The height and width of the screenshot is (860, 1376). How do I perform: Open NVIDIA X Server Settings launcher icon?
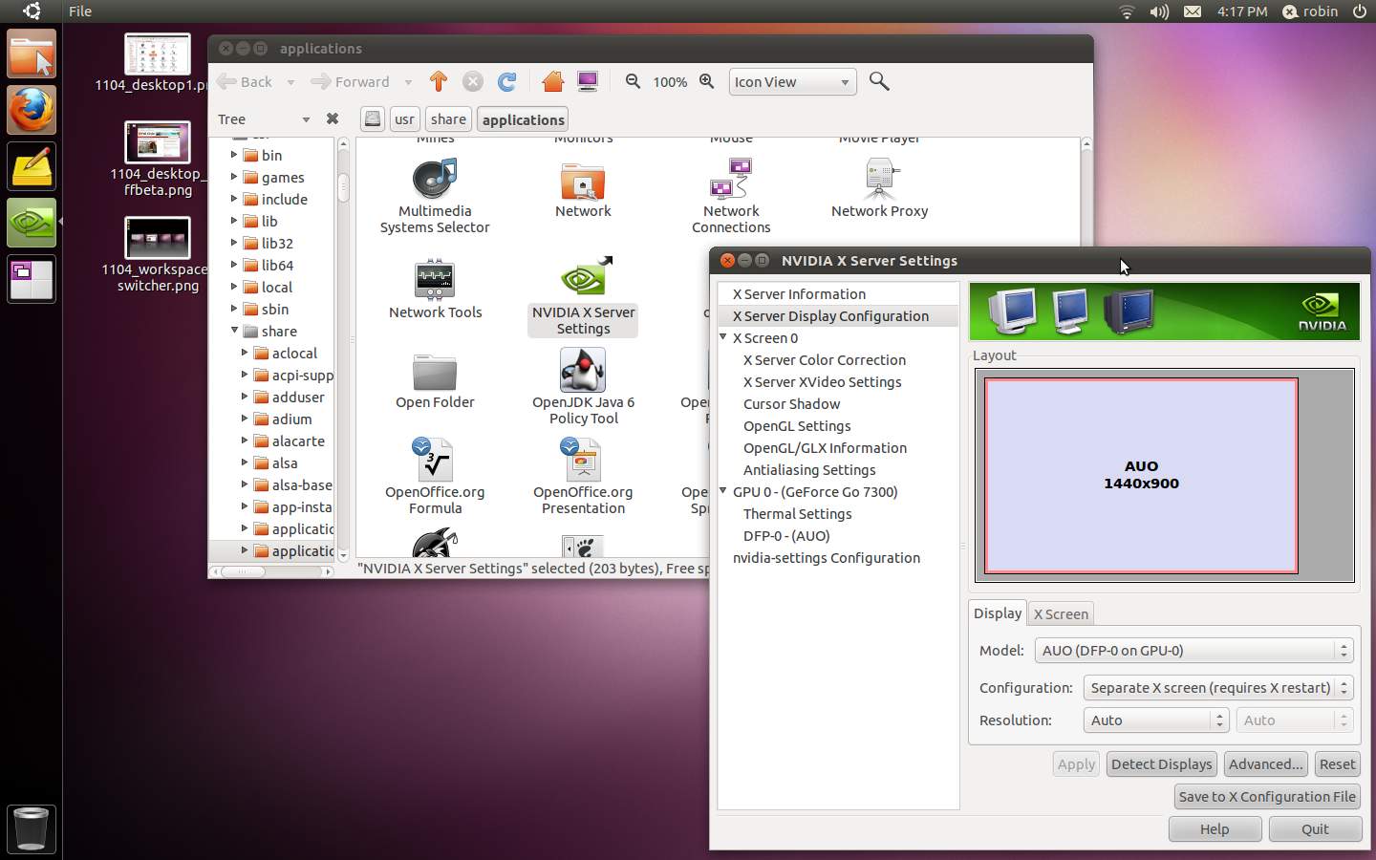[x=583, y=277]
